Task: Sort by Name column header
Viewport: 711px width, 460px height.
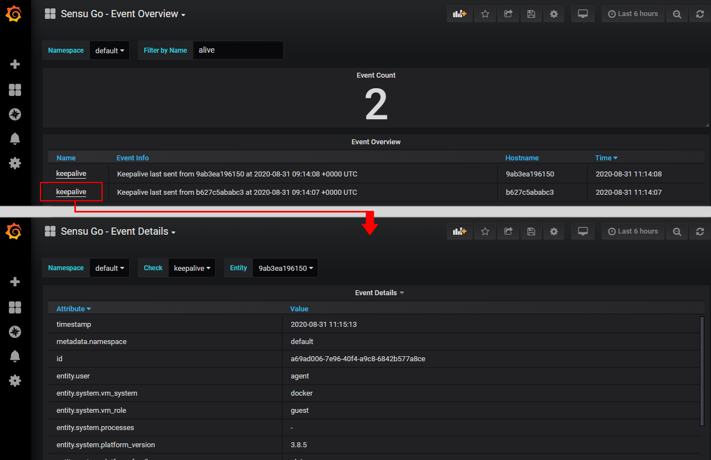Action: [x=66, y=158]
